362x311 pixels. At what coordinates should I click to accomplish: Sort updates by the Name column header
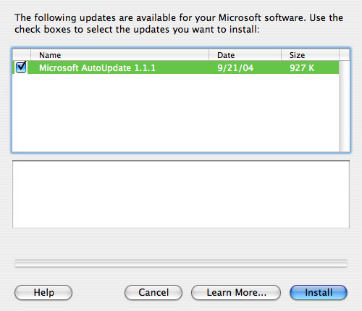point(119,55)
